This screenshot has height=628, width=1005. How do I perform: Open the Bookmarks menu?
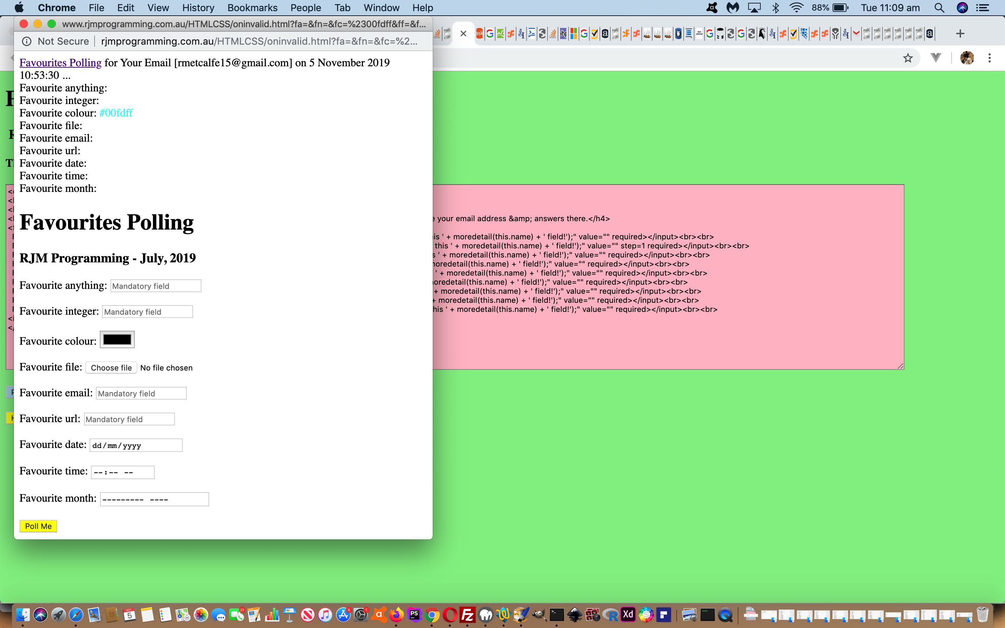253,8
